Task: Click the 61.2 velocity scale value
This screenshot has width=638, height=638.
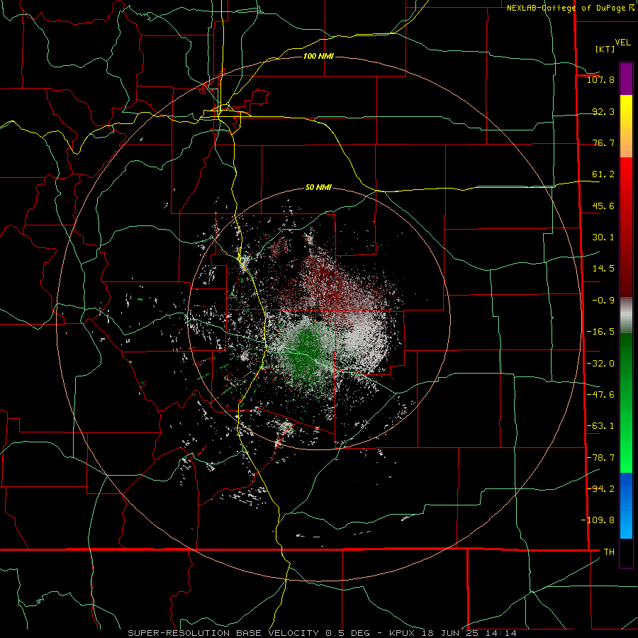Action: (603, 174)
